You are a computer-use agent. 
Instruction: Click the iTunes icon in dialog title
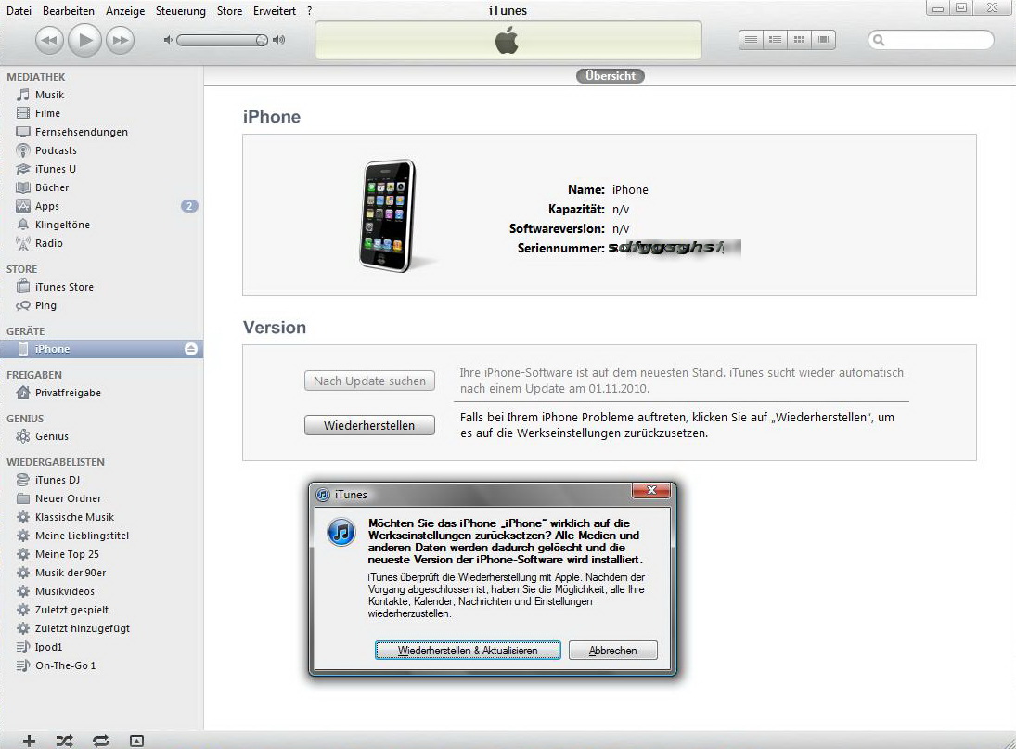[x=323, y=495]
